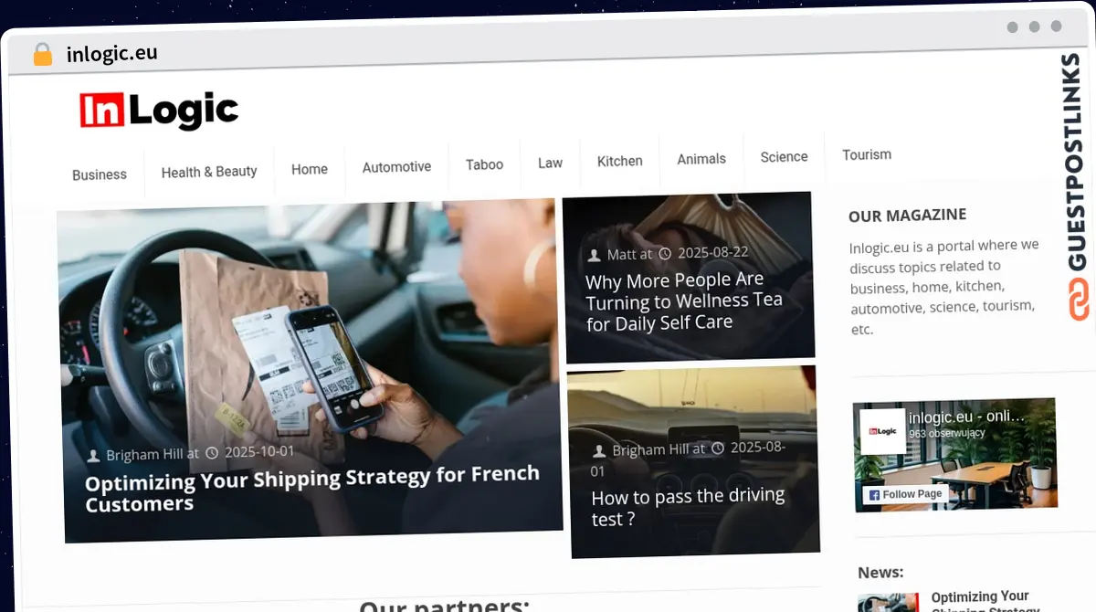Click the author icon beside Brigham Hill on the shipping article
The image size is (1096, 612).
pyautogui.click(x=93, y=455)
